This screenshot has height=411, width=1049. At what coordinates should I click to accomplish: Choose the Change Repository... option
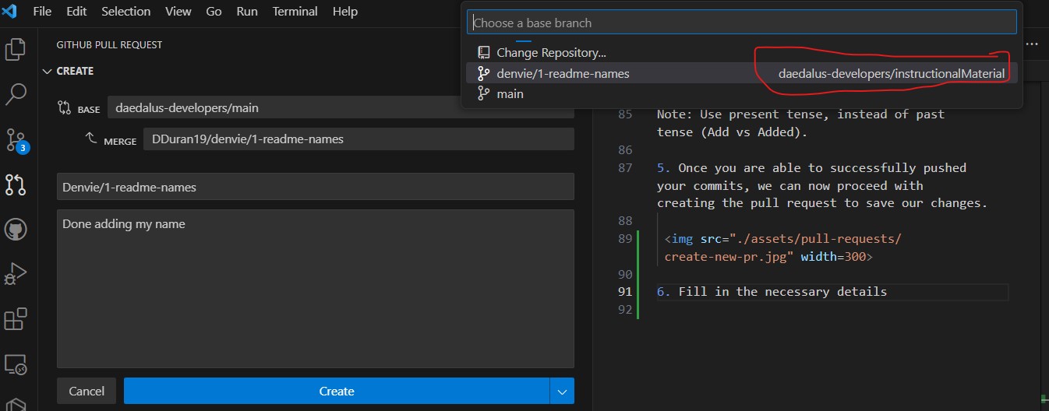[x=551, y=53]
